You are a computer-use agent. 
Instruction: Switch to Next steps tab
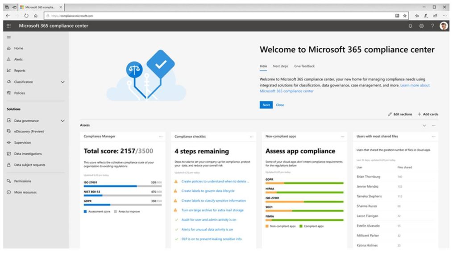click(x=280, y=66)
